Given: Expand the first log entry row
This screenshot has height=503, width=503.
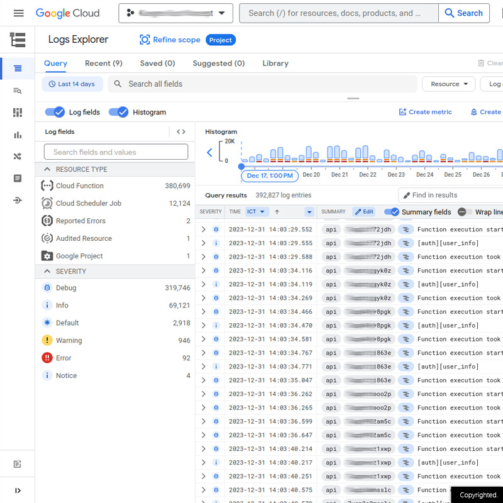Looking at the screenshot, I should (203, 229).
